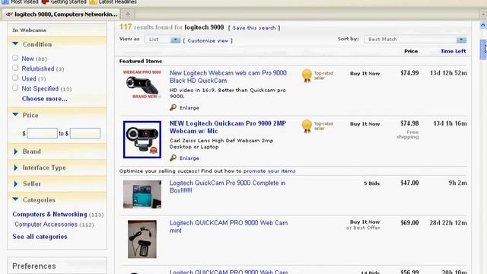Click the Choose more... condition link

[x=44, y=99]
